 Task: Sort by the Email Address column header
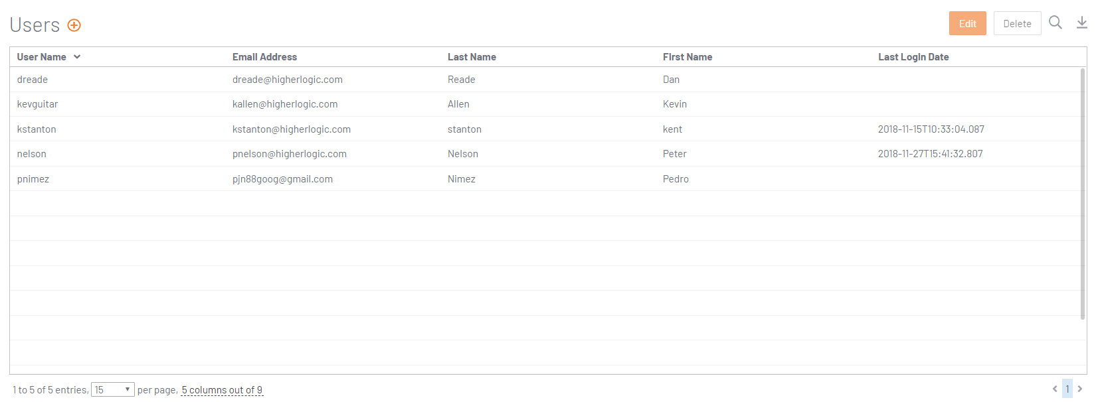[x=264, y=57]
